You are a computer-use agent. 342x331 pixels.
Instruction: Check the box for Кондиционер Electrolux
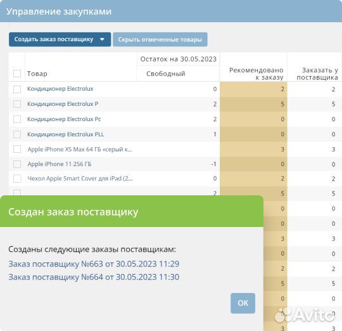tap(17, 89)
